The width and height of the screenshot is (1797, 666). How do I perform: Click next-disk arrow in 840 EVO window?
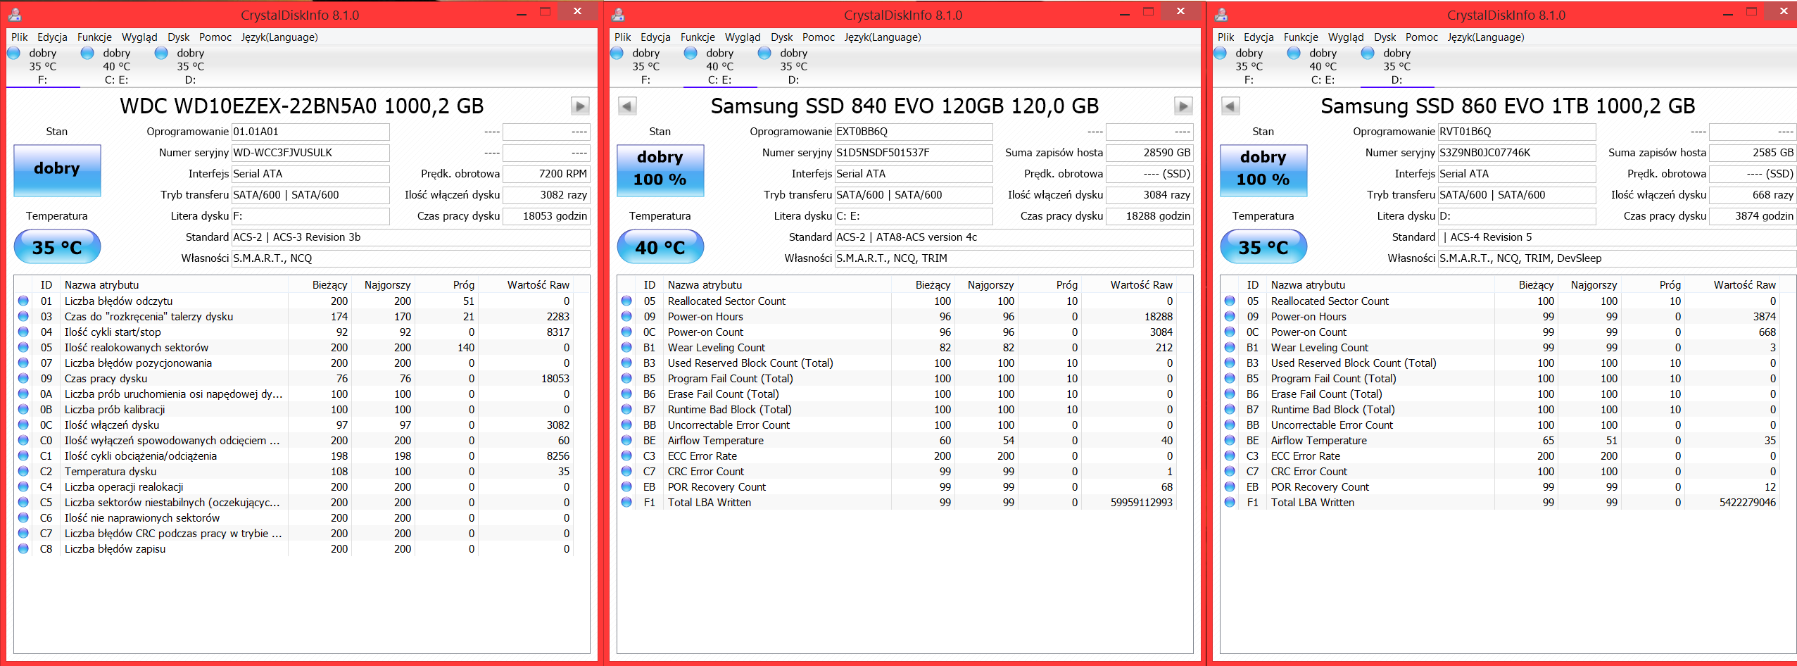[x=1183, y=106]
